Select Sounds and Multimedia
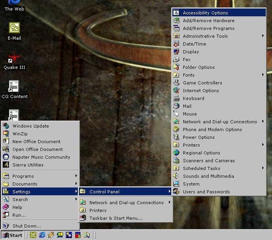Image resolution: width=272 pixels, height=240 pixels. pos(219,176)
